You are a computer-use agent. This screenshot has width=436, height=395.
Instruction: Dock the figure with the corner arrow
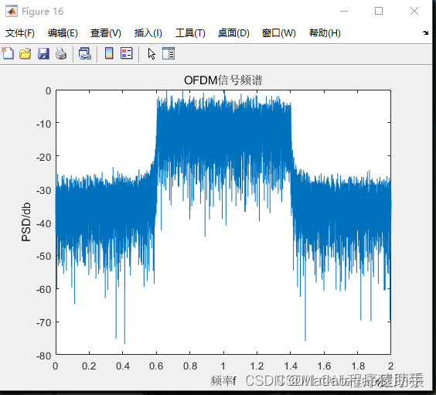tap(425, 32)
